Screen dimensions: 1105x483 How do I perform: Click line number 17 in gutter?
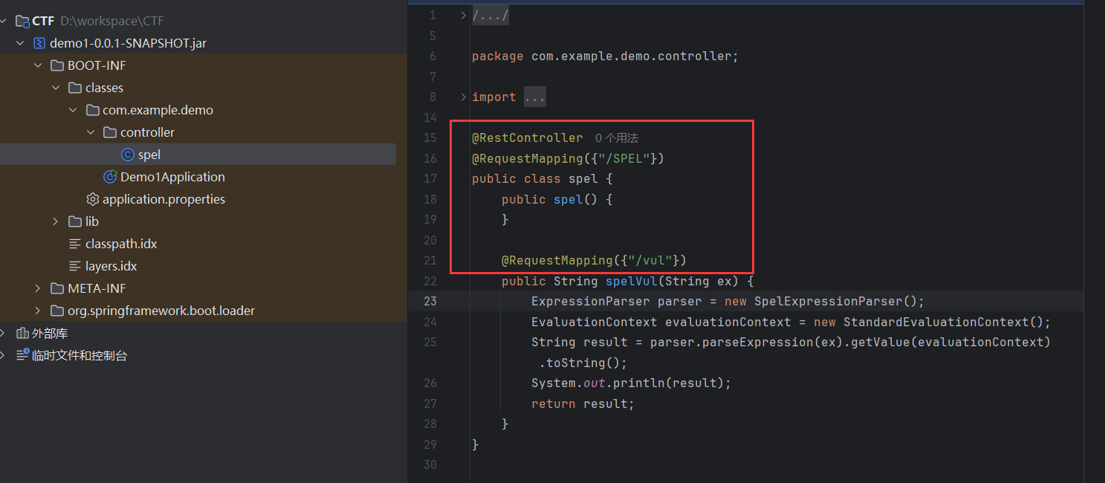pos(430,178)
